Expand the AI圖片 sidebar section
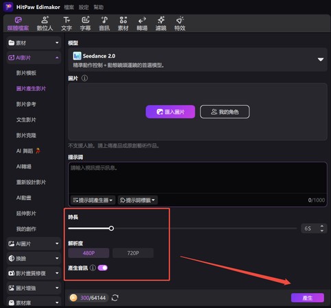Viewport: 331px width, 308px height. click(34, 244)
